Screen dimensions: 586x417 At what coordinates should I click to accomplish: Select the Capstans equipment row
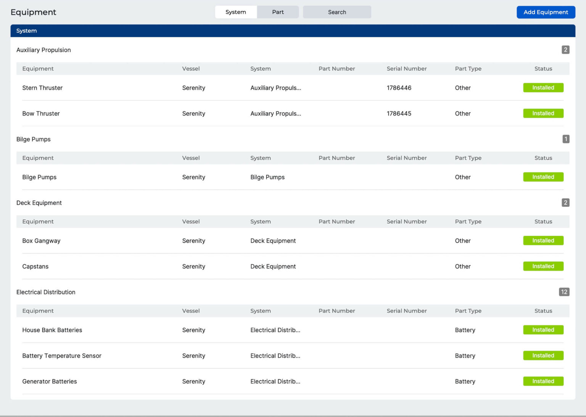35,266
